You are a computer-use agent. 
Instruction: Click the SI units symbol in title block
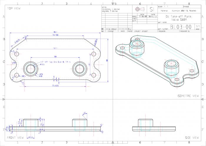tap(152, 9)
